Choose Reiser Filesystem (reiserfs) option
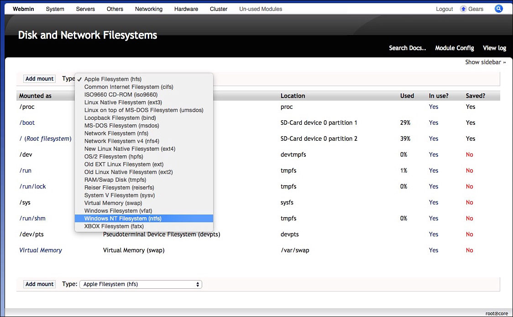513x317 pixels. [x=144, y=187]
